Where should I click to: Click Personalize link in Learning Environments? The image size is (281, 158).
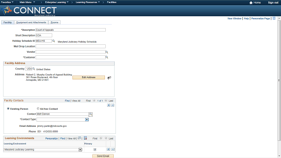coord(51,139)
